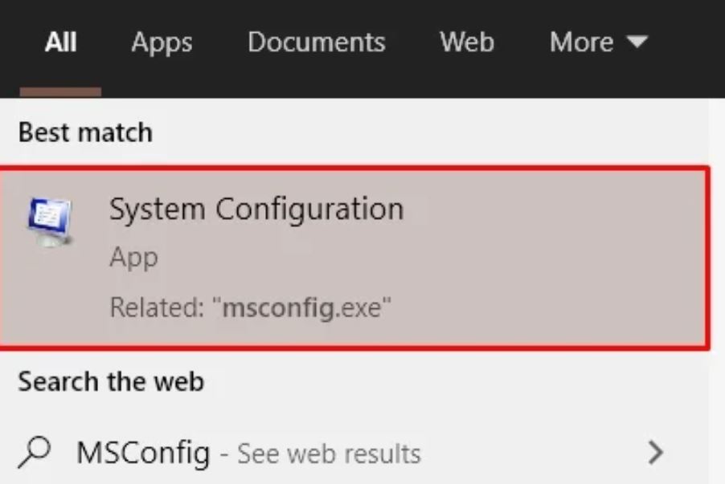Select the MSConfig web search suggestion
The image size is (725, 484).
143,453
